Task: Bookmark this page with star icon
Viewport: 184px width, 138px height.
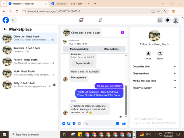Action: coord(164,11)
